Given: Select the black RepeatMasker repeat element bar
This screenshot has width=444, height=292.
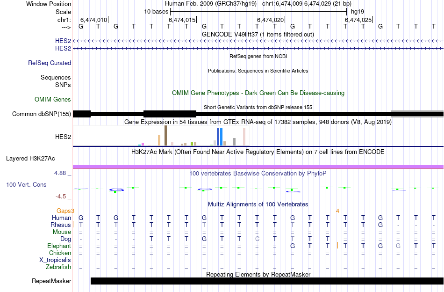Looking at the screenshot, I should coord(267,281).
